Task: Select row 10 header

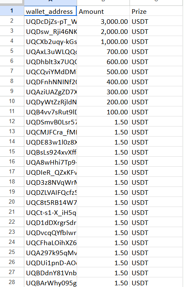Action: [x=12, y=101]
